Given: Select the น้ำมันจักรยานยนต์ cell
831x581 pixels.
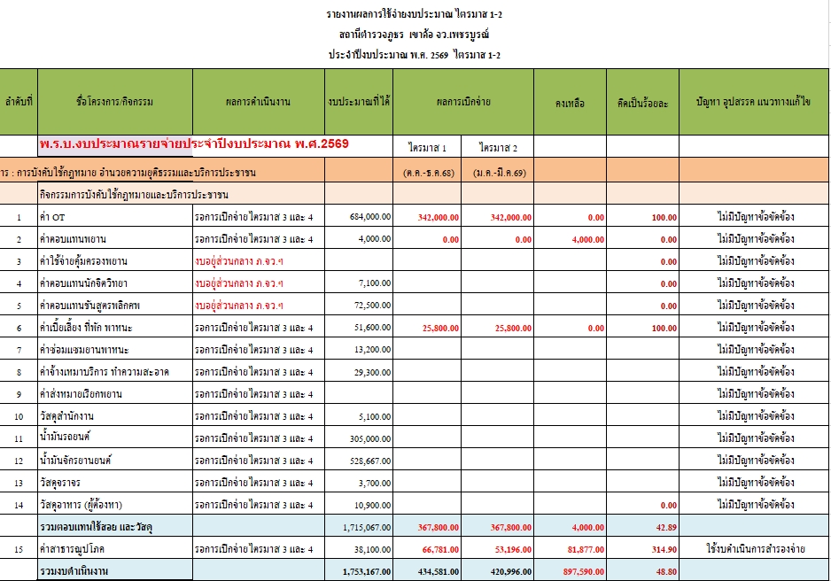Looking at the screenshot, I should (x=115, y=461).
